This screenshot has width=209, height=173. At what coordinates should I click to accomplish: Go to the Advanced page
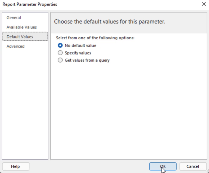tap(16, 46)
